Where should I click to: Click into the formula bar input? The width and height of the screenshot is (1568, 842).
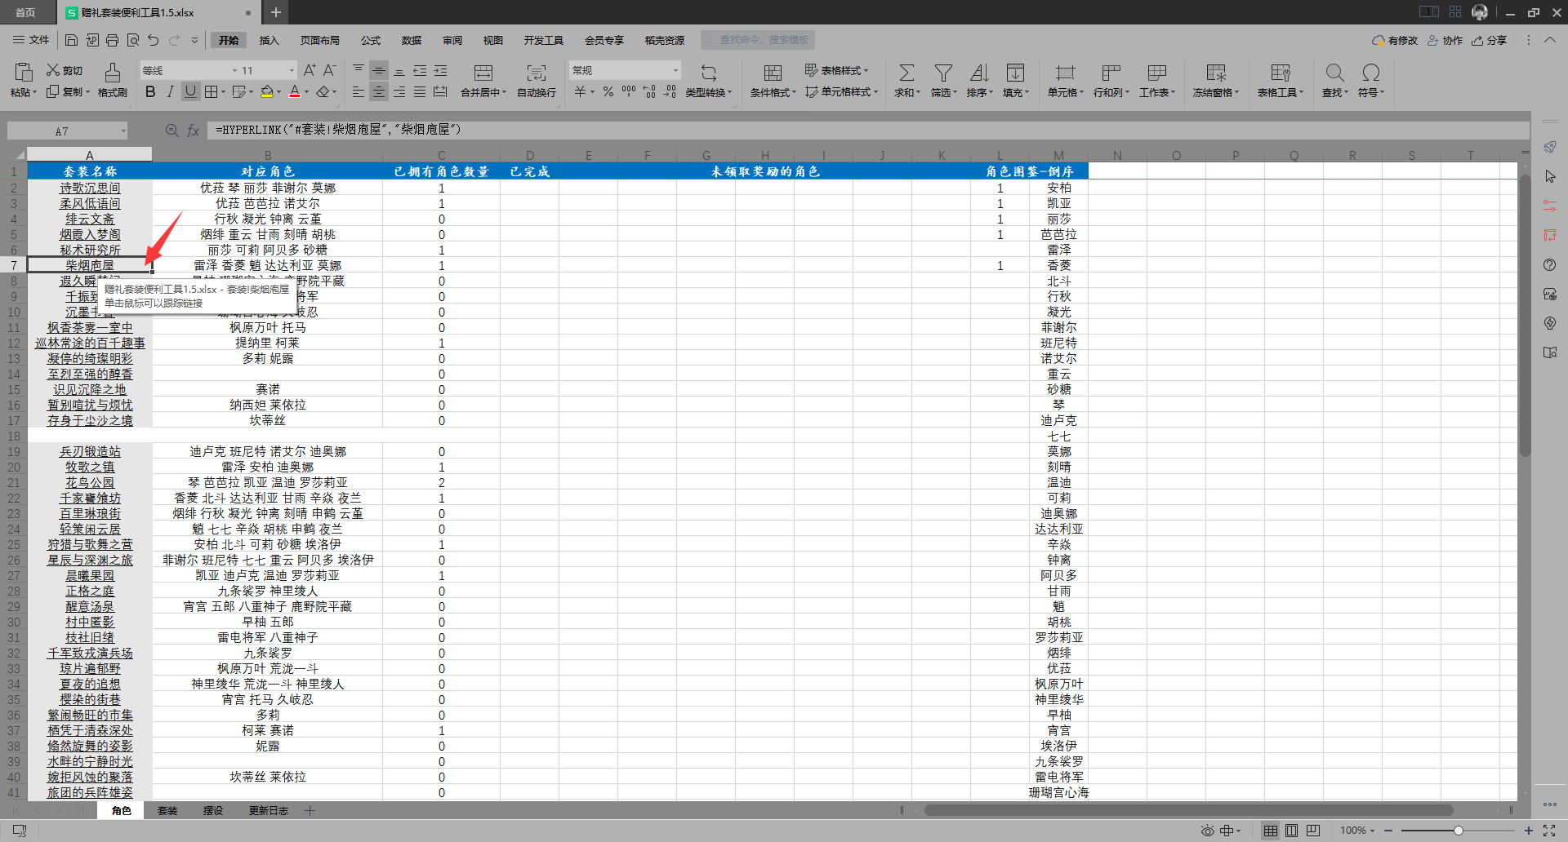[x=866, y=130]
